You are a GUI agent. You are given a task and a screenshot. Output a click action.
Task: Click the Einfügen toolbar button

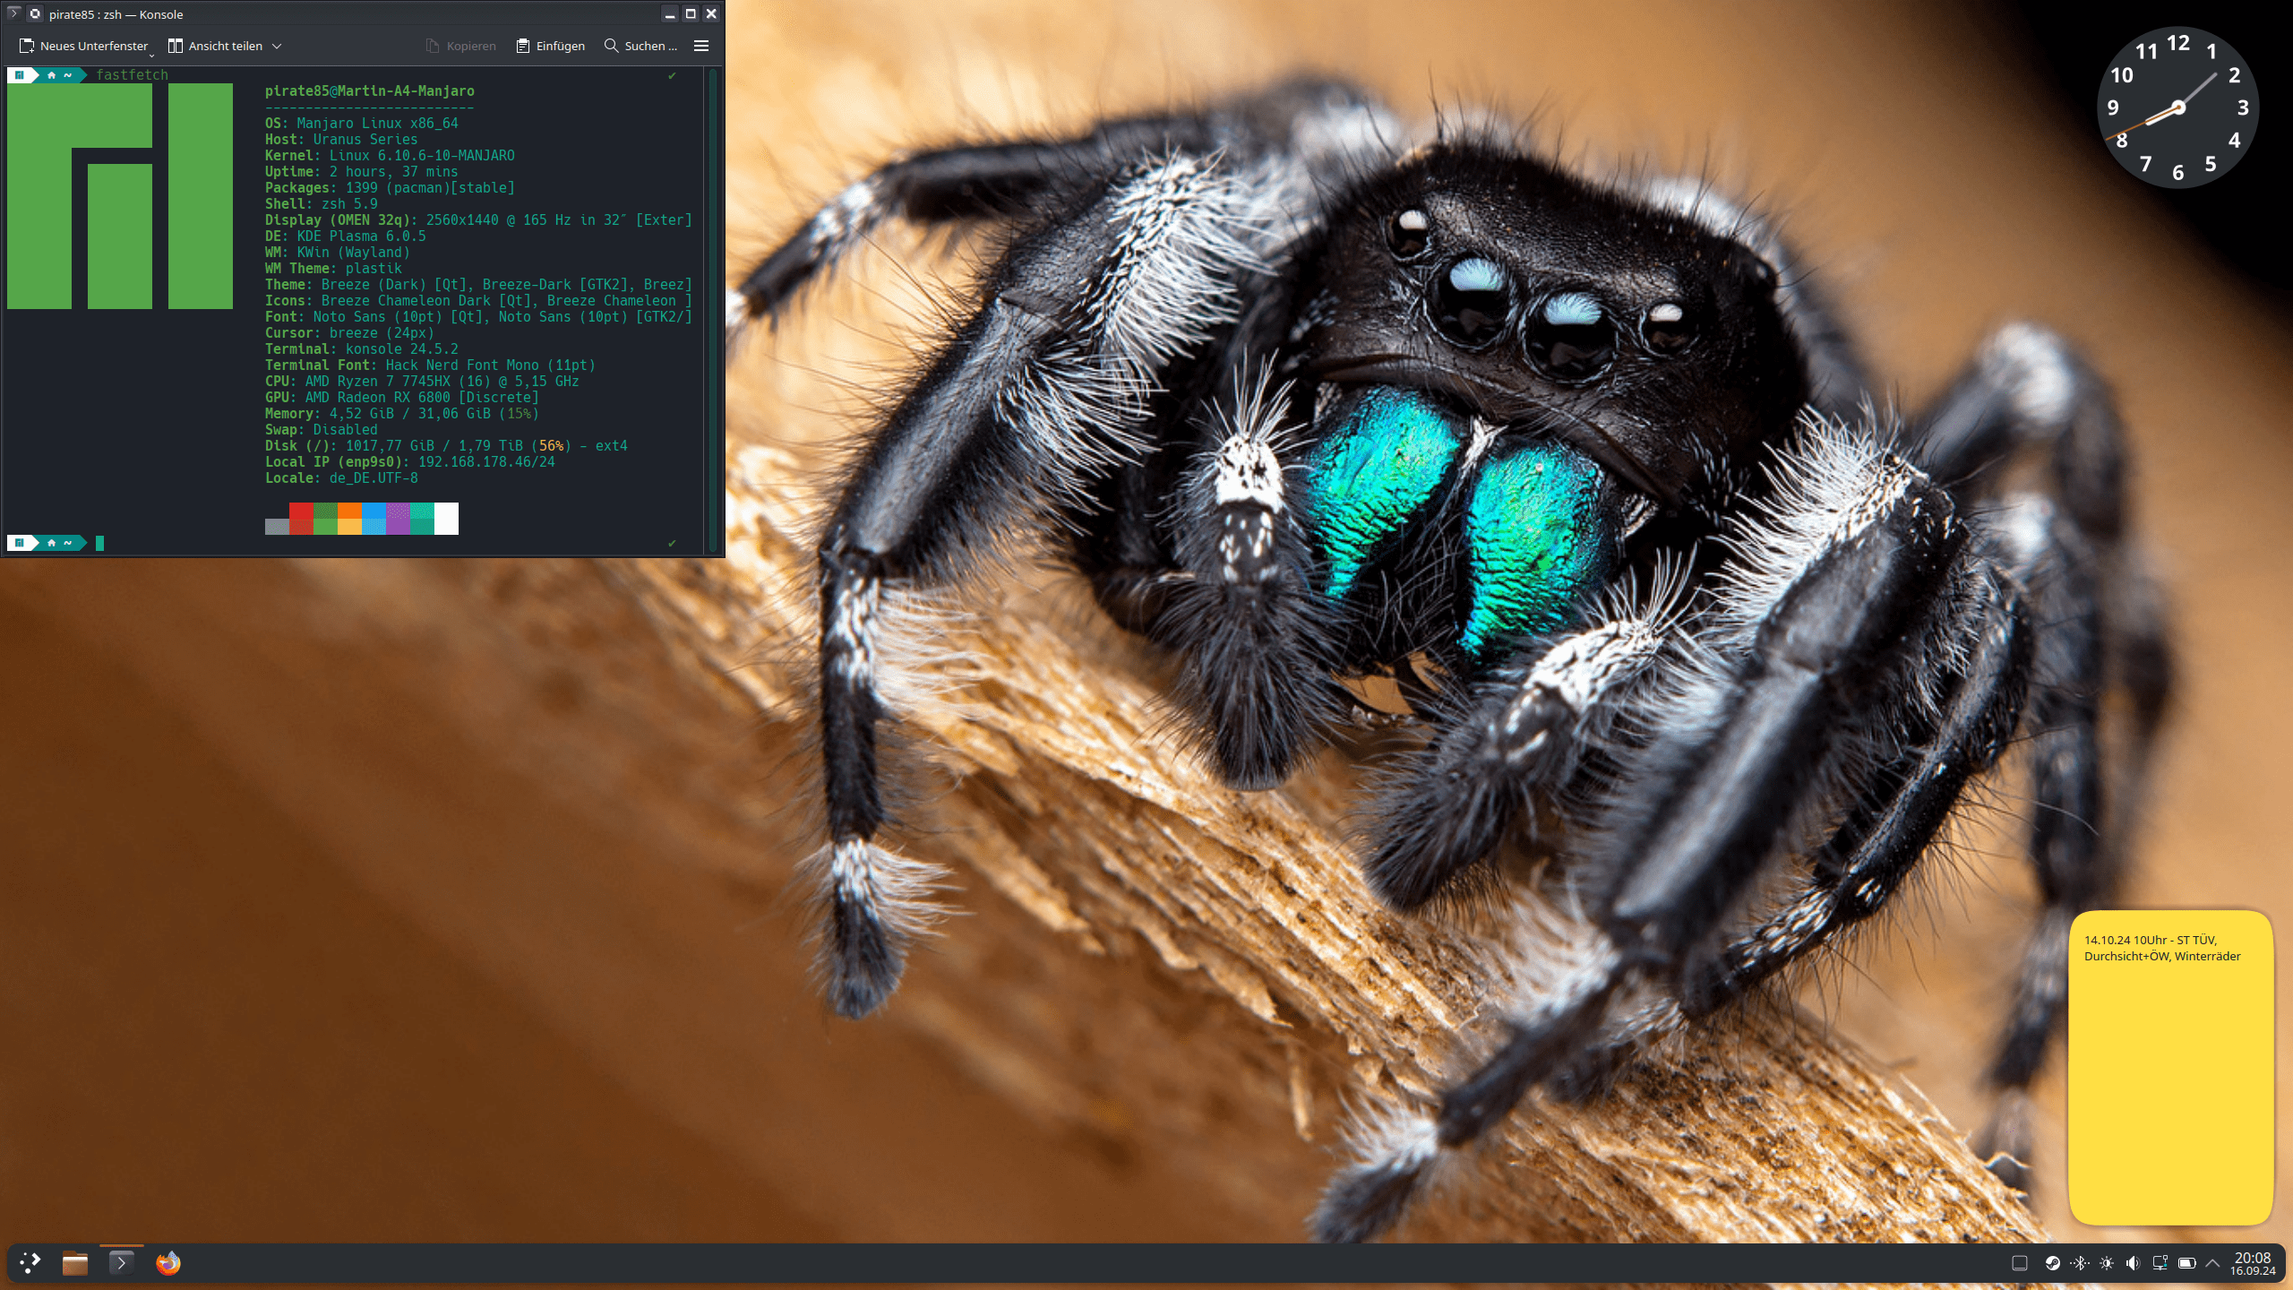tap(551, 46)
